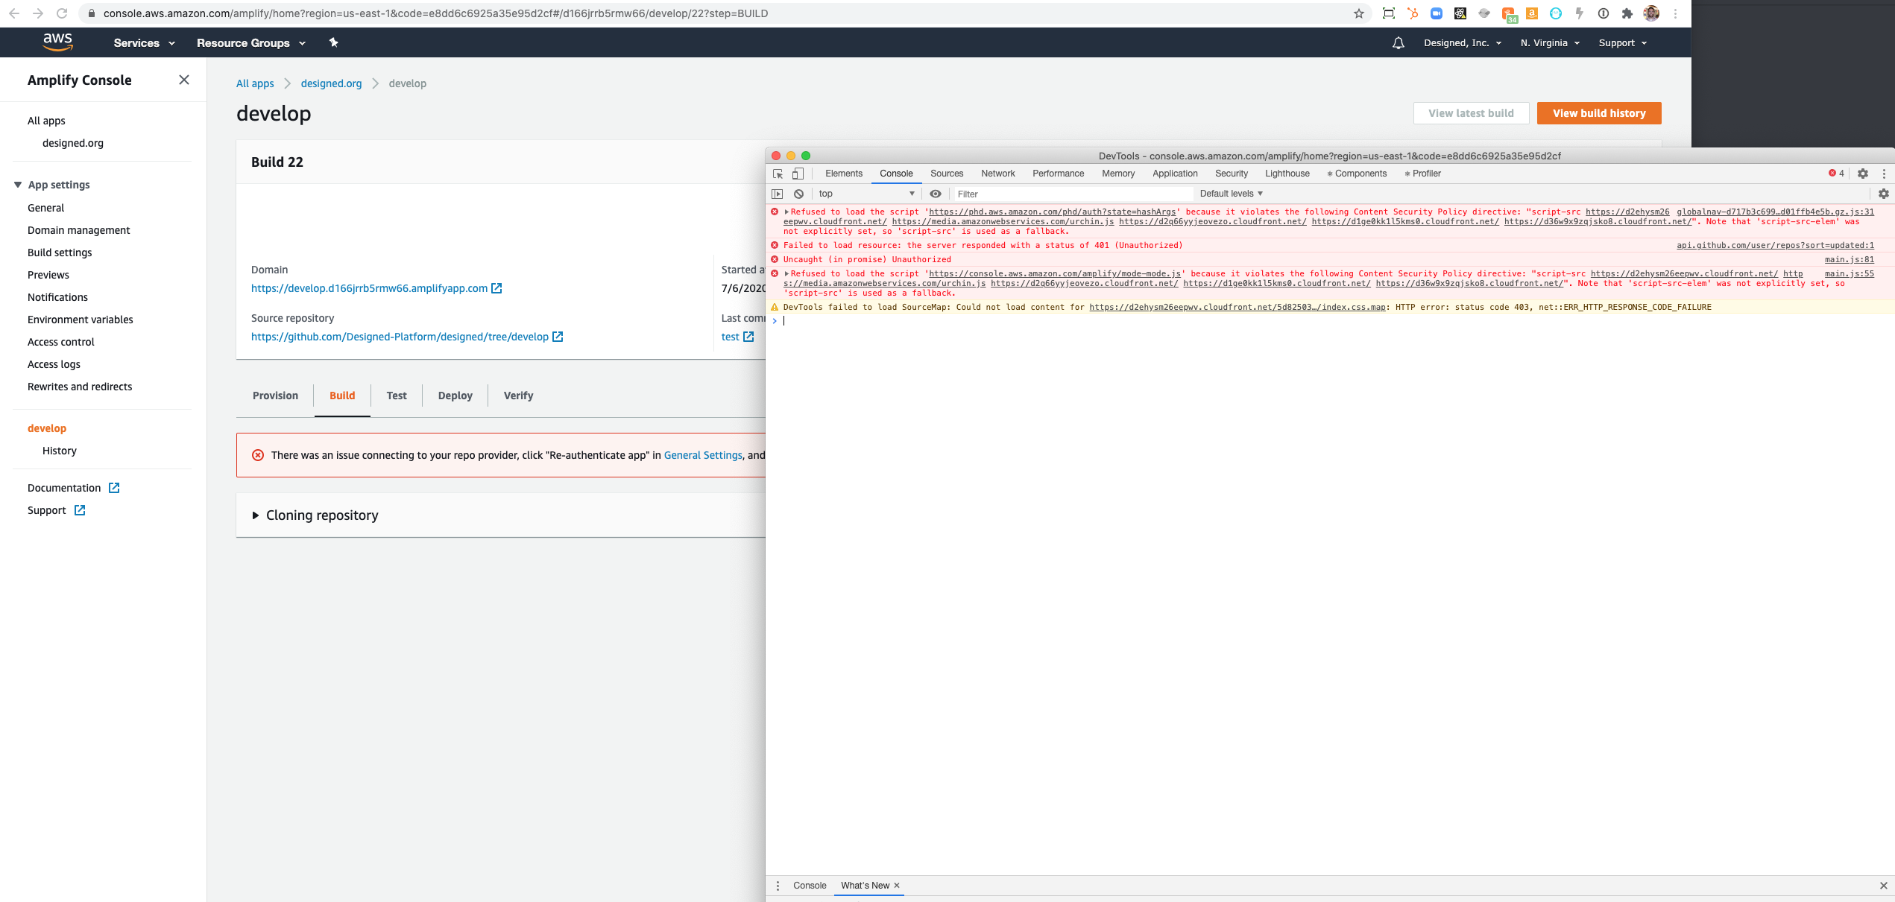Switch to the Network tab
The image size is (1895, 902).
[x=998, y=174]
